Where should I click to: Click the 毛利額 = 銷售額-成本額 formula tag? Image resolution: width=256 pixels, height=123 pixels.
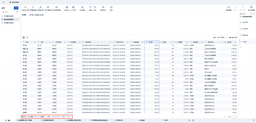pyautogui.click(x=36, y=15)
